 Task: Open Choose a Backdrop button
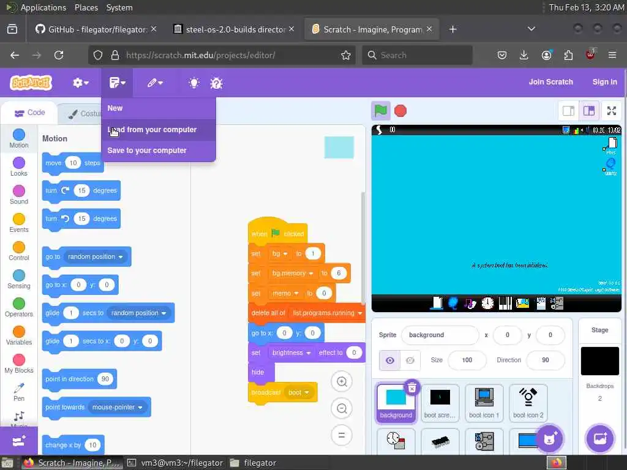tap(600, 439)
